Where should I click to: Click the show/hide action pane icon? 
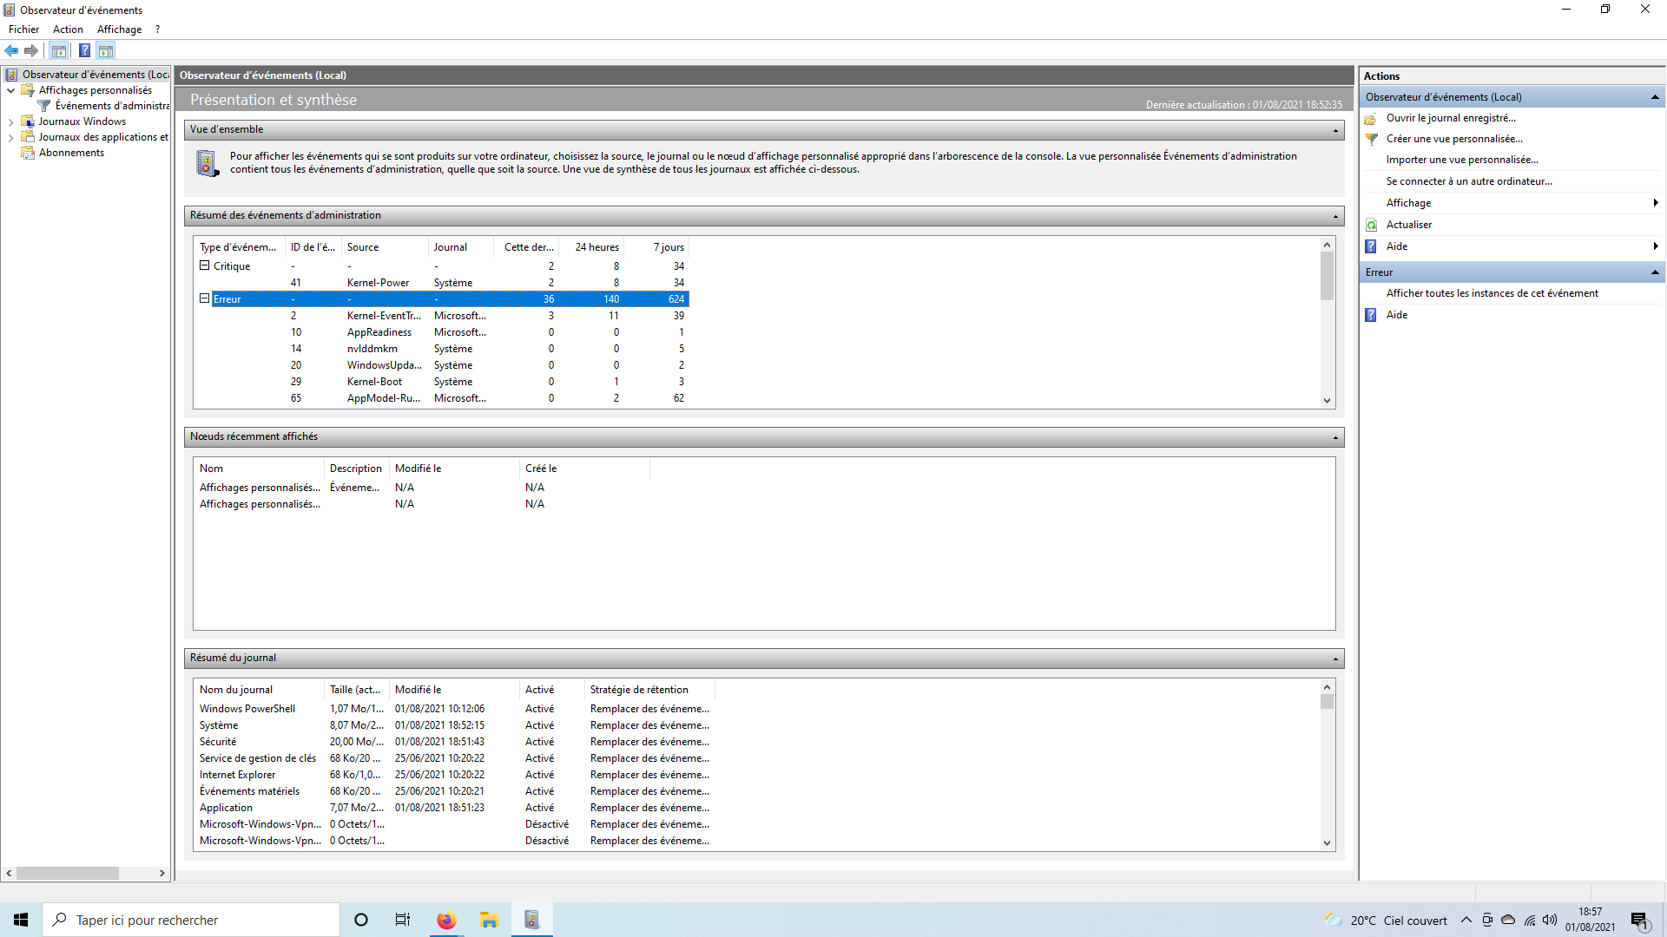point(106,50)
